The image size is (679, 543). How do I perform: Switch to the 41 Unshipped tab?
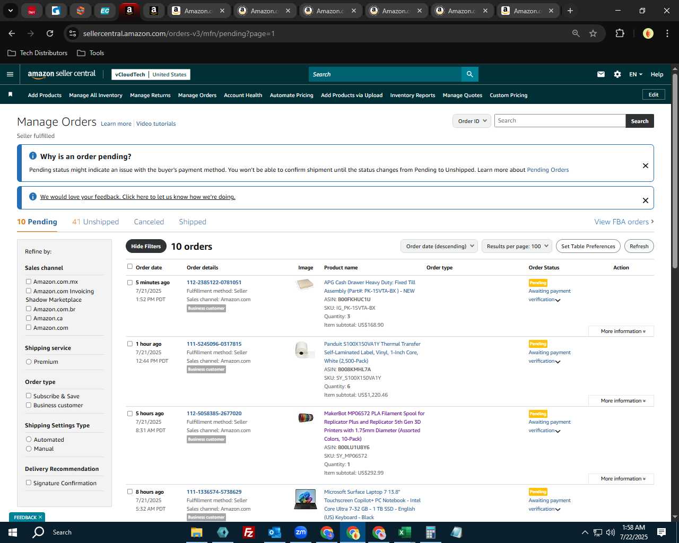tap(95, 222)
